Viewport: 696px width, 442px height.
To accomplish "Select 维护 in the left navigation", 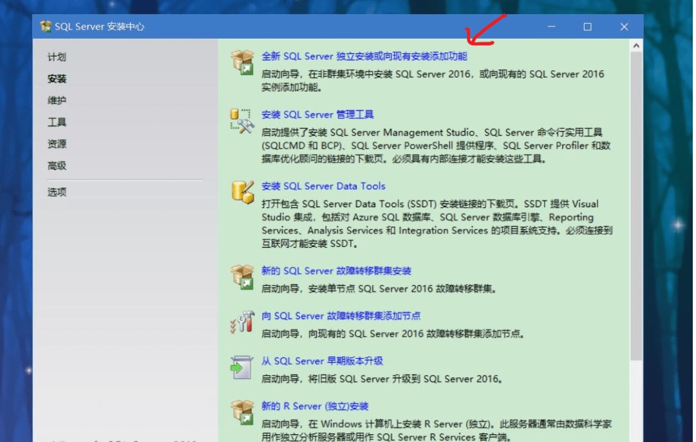I will [57, 100].
